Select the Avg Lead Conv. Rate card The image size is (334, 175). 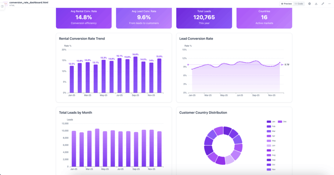(144, 18)
